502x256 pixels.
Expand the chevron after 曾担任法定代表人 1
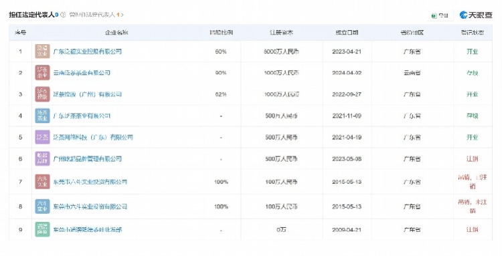(122, 15)
